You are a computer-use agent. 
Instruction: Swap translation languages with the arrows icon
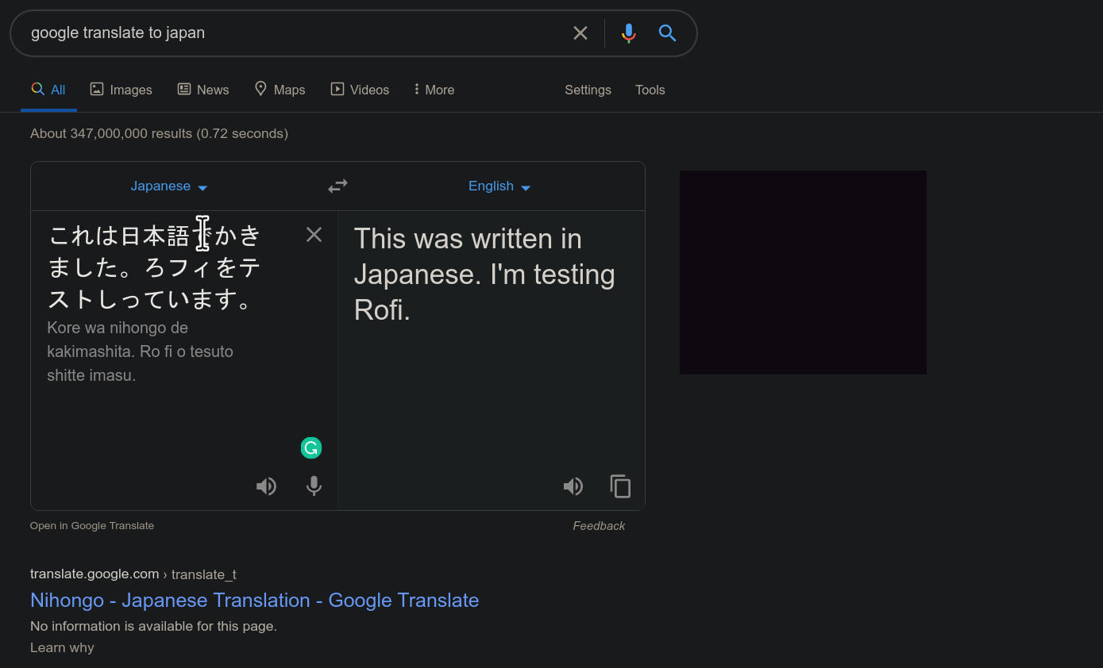point(337,185)
